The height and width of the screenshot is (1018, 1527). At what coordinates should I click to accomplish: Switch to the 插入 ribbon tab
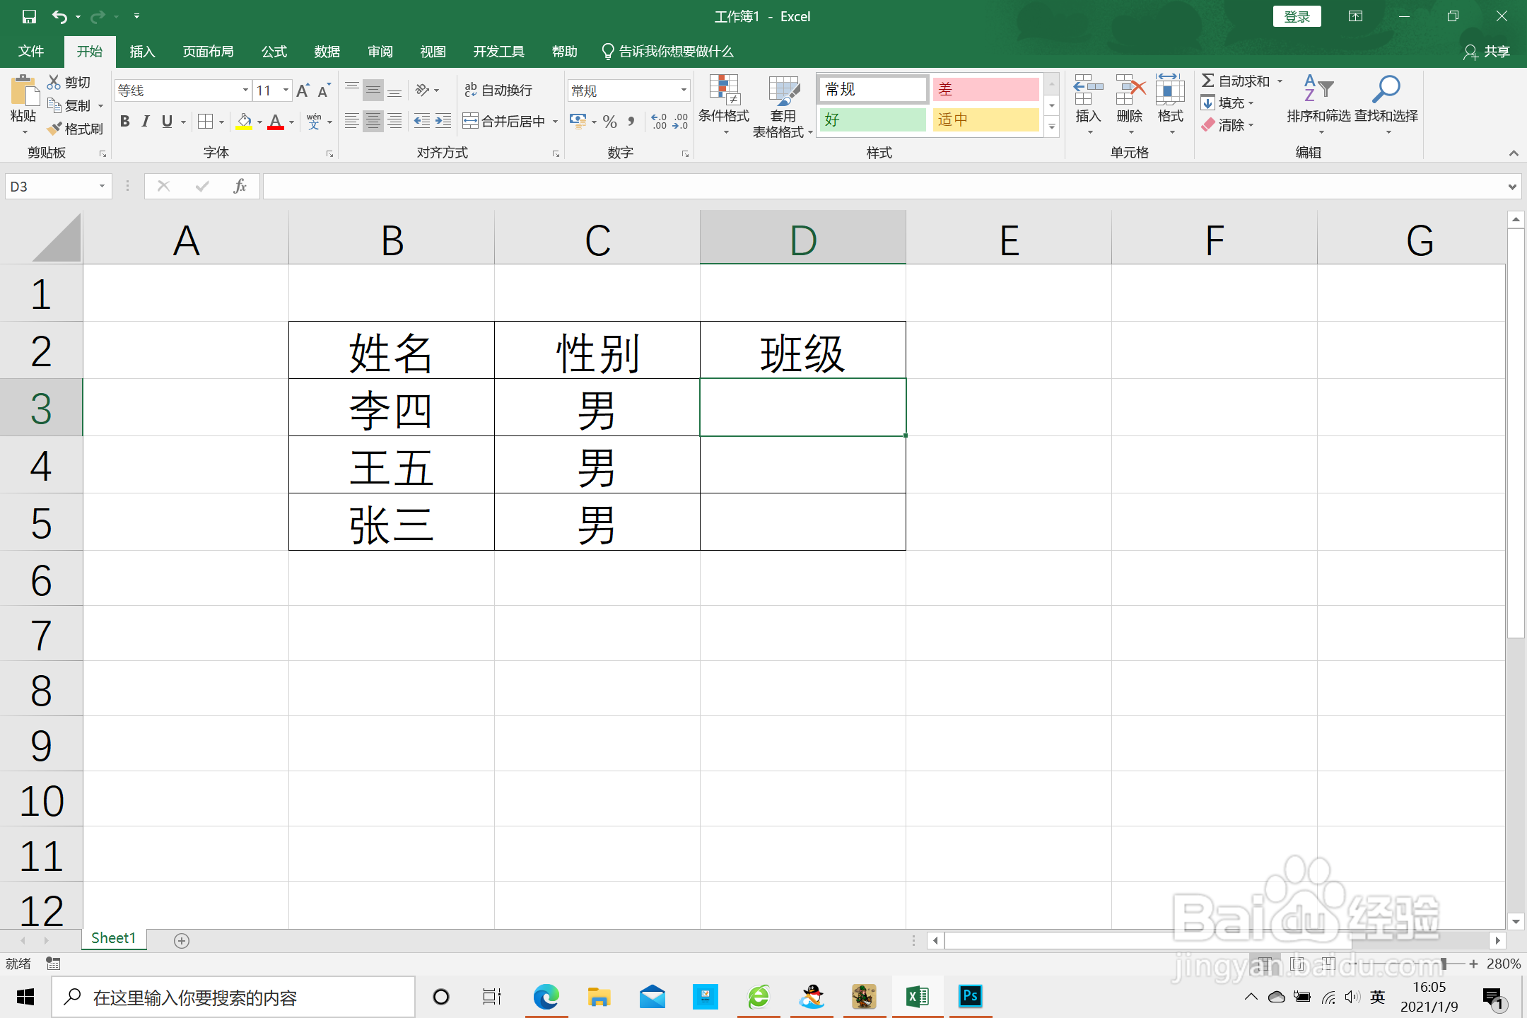(x=142, y=51)
